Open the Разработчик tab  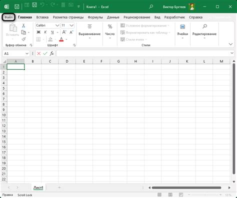174,17
